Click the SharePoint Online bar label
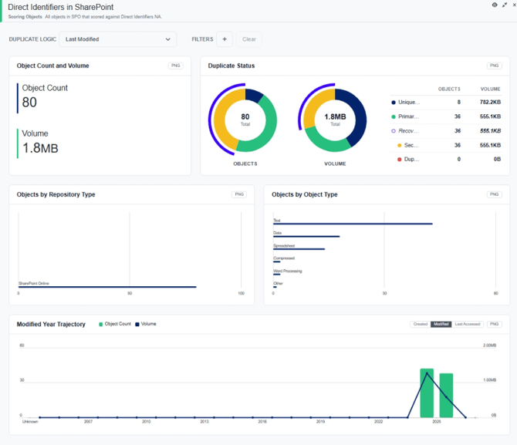The image size is (517, 445). click(x=34, y=284)
